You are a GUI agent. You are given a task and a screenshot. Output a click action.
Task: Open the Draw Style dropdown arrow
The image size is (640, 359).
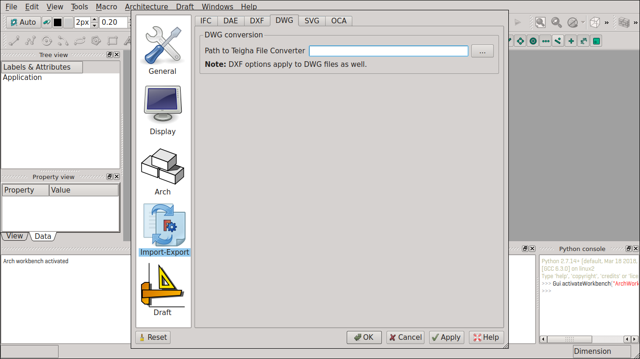point(583,22)
